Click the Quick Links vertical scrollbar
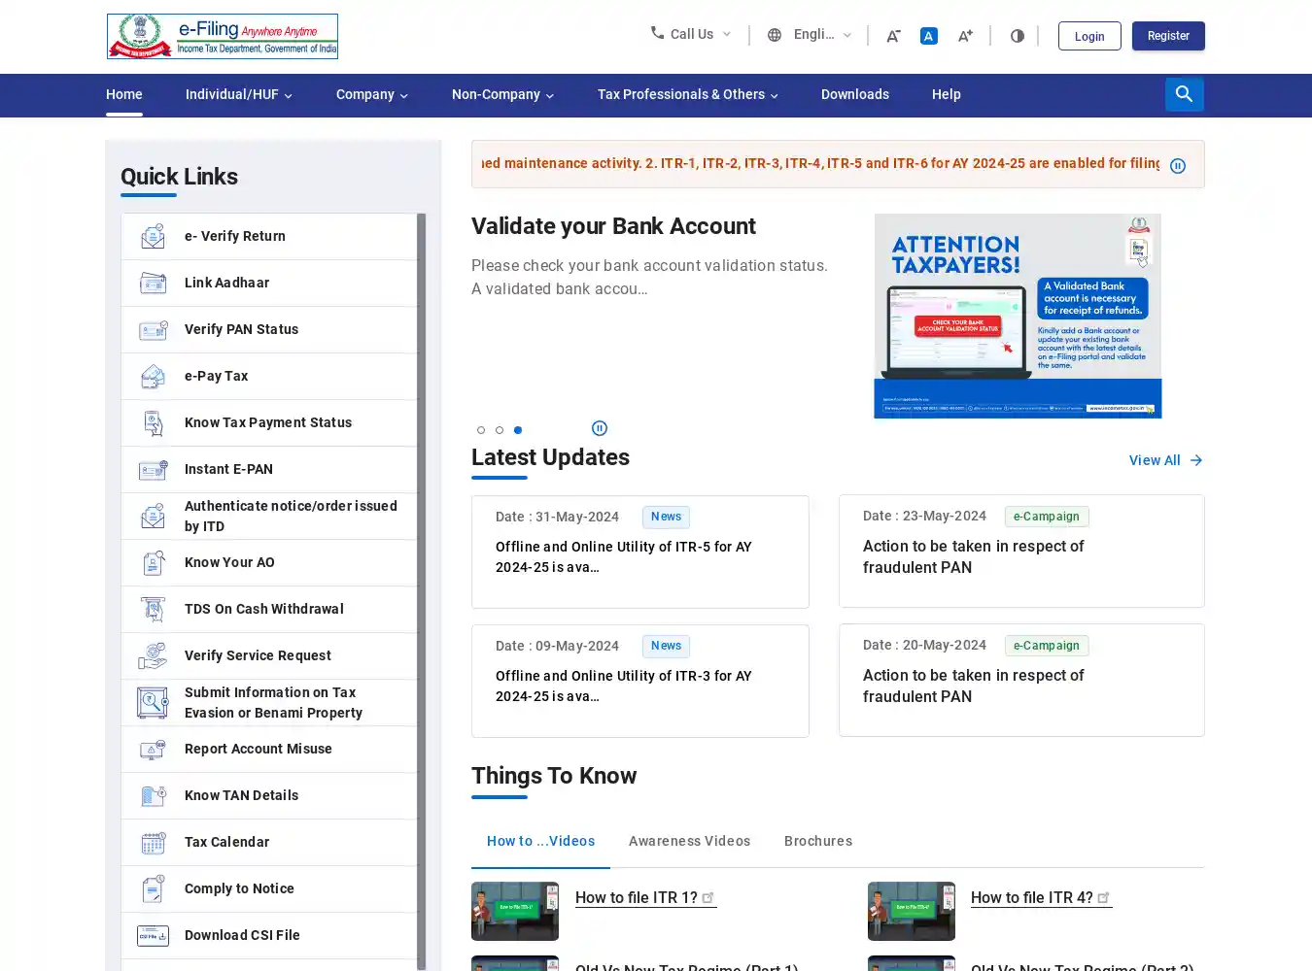The image size is (1312, 971). [422, 591]
